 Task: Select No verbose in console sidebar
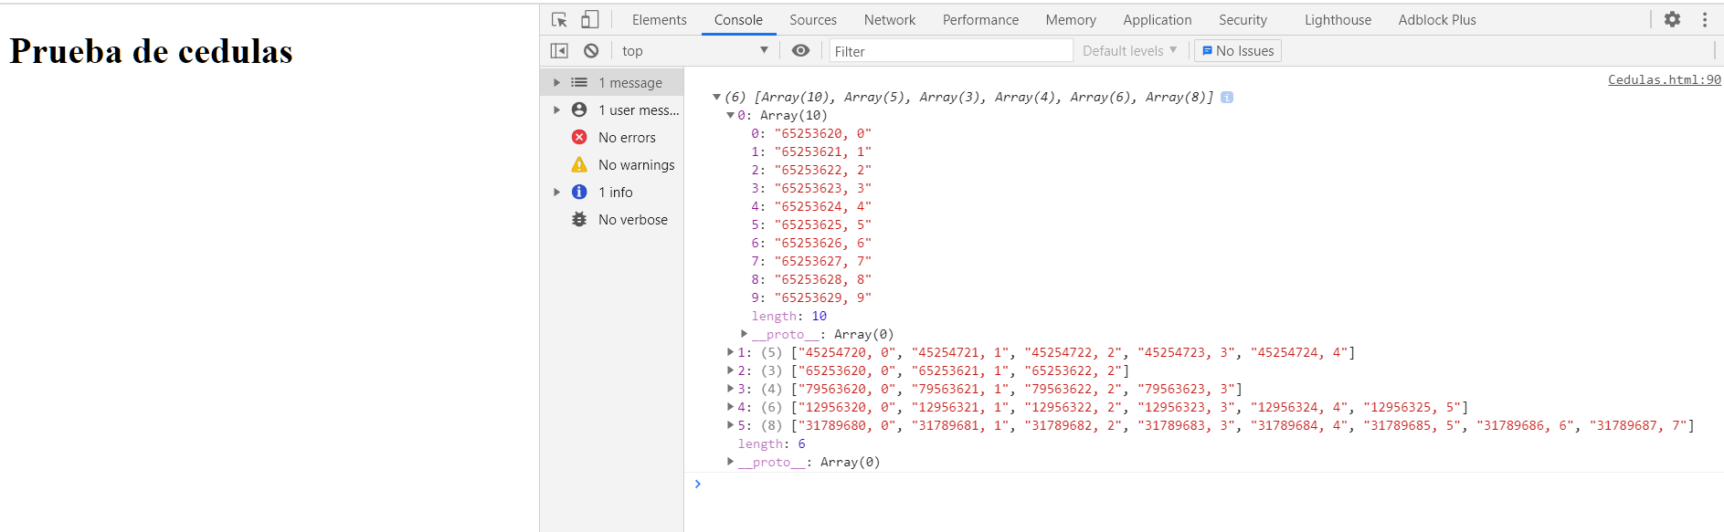612,220
